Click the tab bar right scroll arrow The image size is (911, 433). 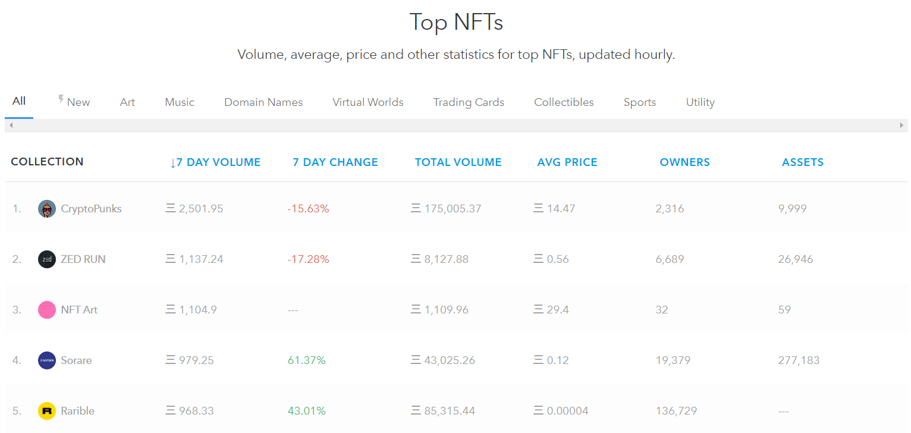901,125
